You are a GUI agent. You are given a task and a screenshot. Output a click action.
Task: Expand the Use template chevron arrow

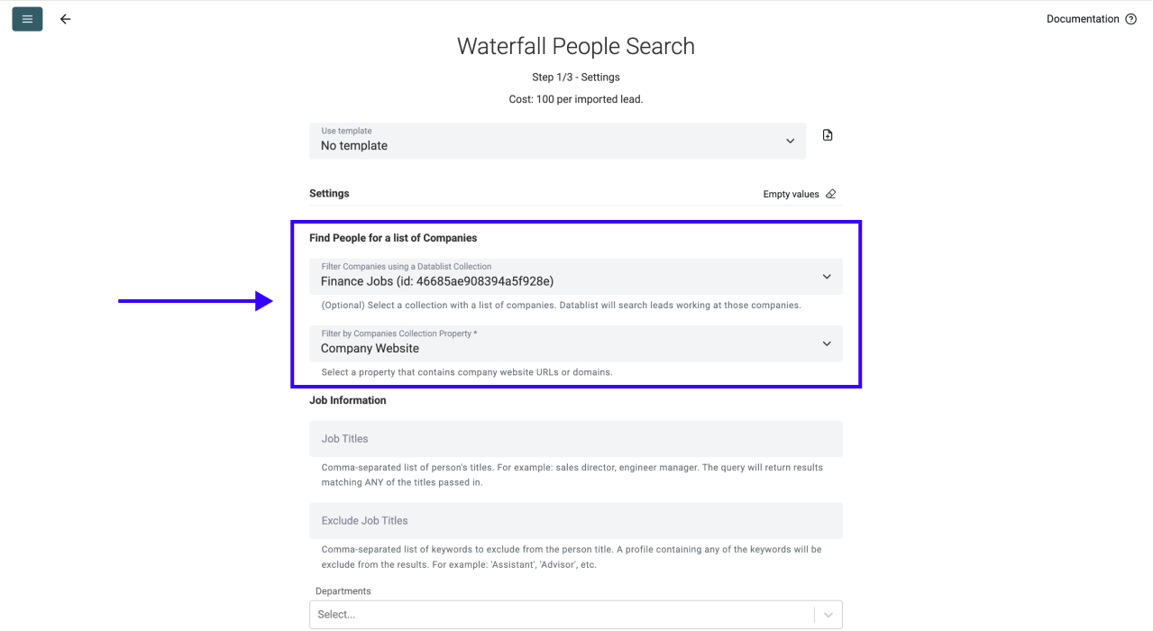(x=790, y=142)
